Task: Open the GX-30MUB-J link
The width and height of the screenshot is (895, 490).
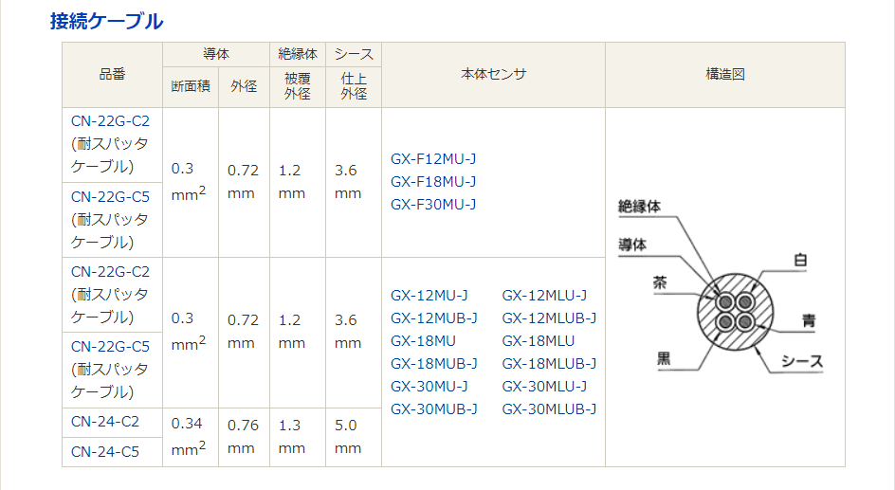Action: [434, 409]
